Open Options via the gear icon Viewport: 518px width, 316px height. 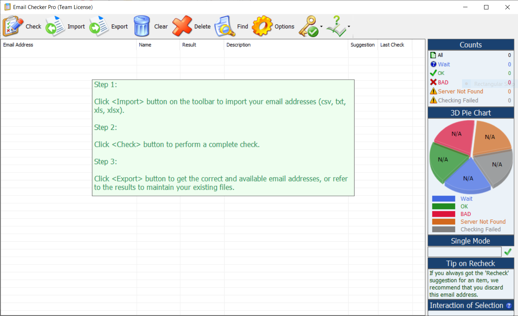click(x=262, y=26)
